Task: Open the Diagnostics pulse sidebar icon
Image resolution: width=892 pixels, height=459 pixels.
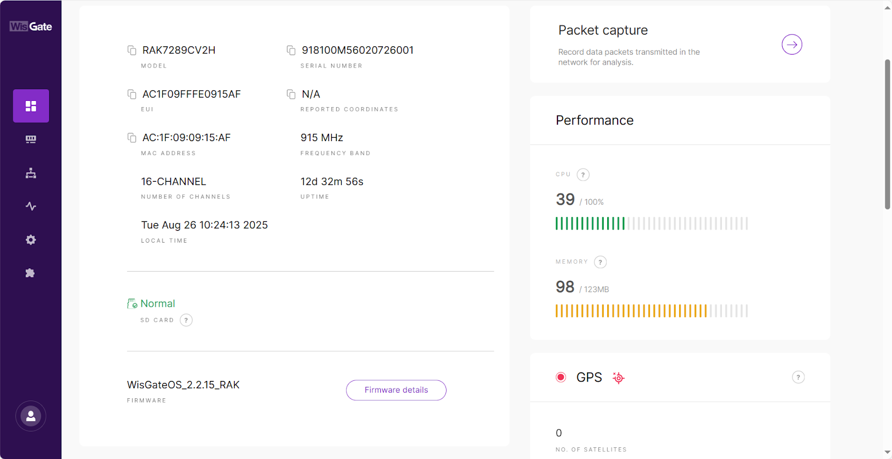Action: click(x=31, y=206)
